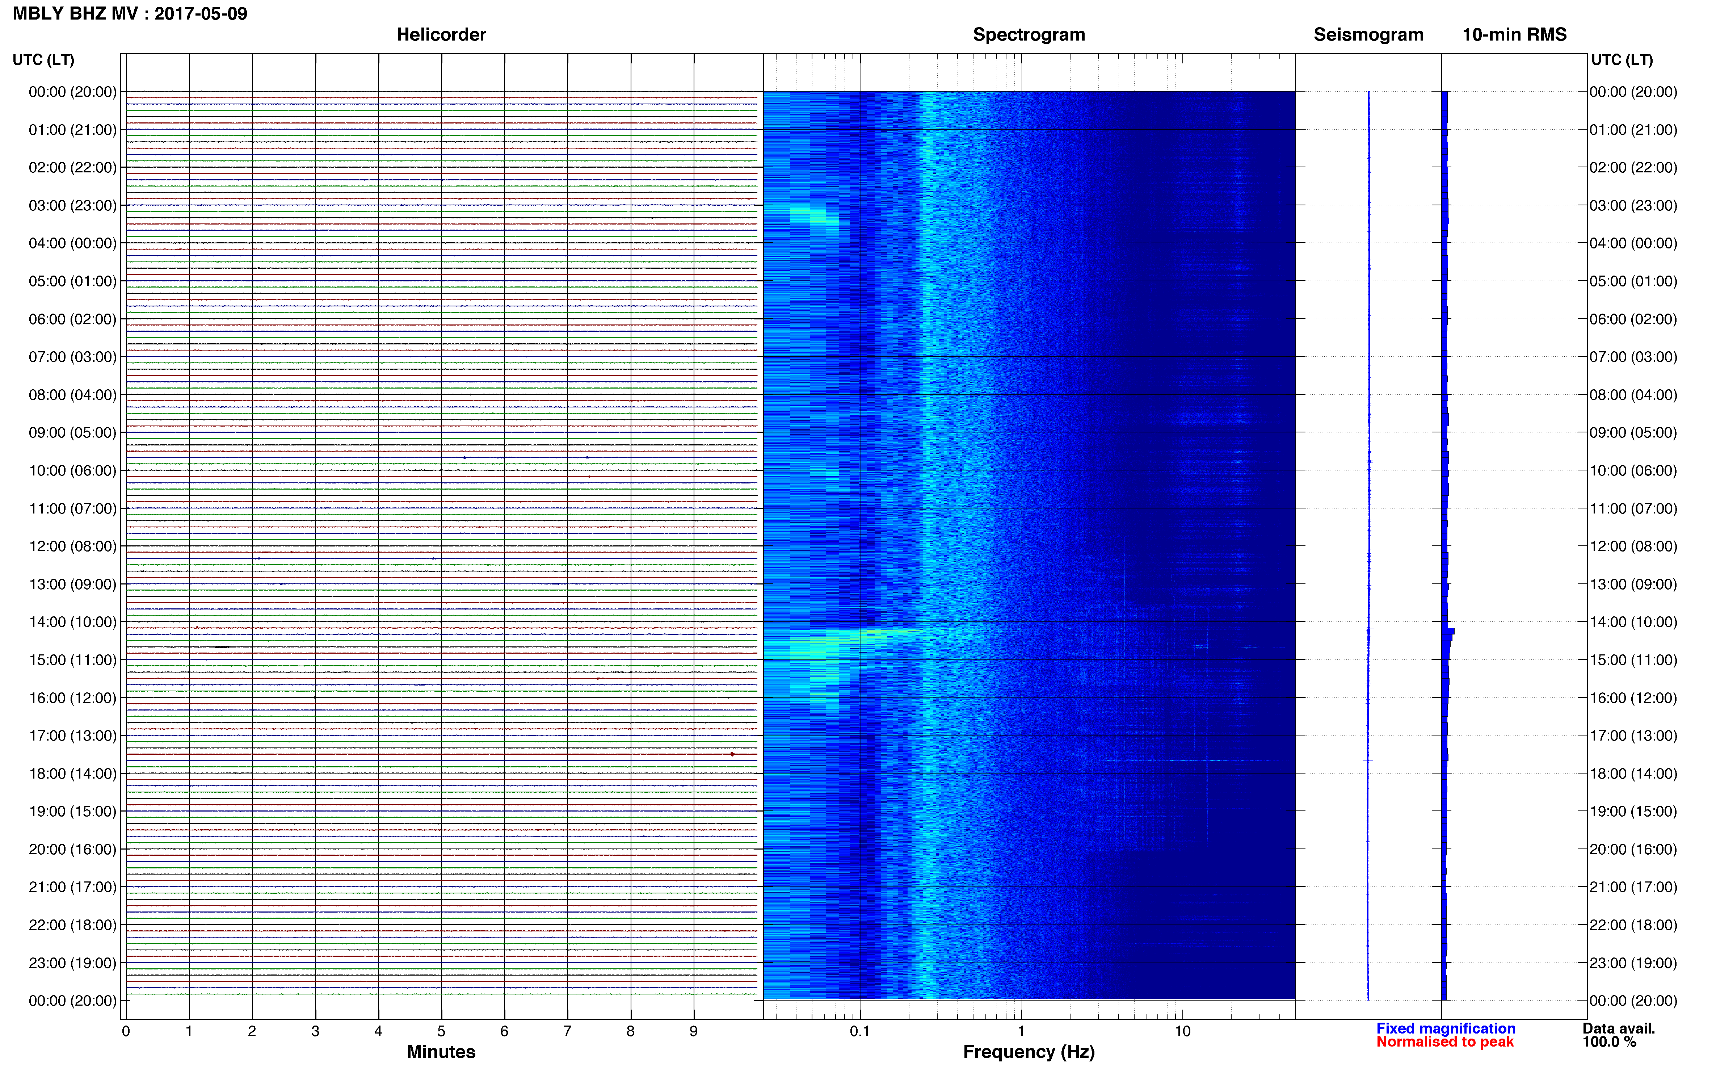Select the 'Minutes' axis label
The width and height of the screenshot is (1716, 1073).
[x=441, y=1052]
